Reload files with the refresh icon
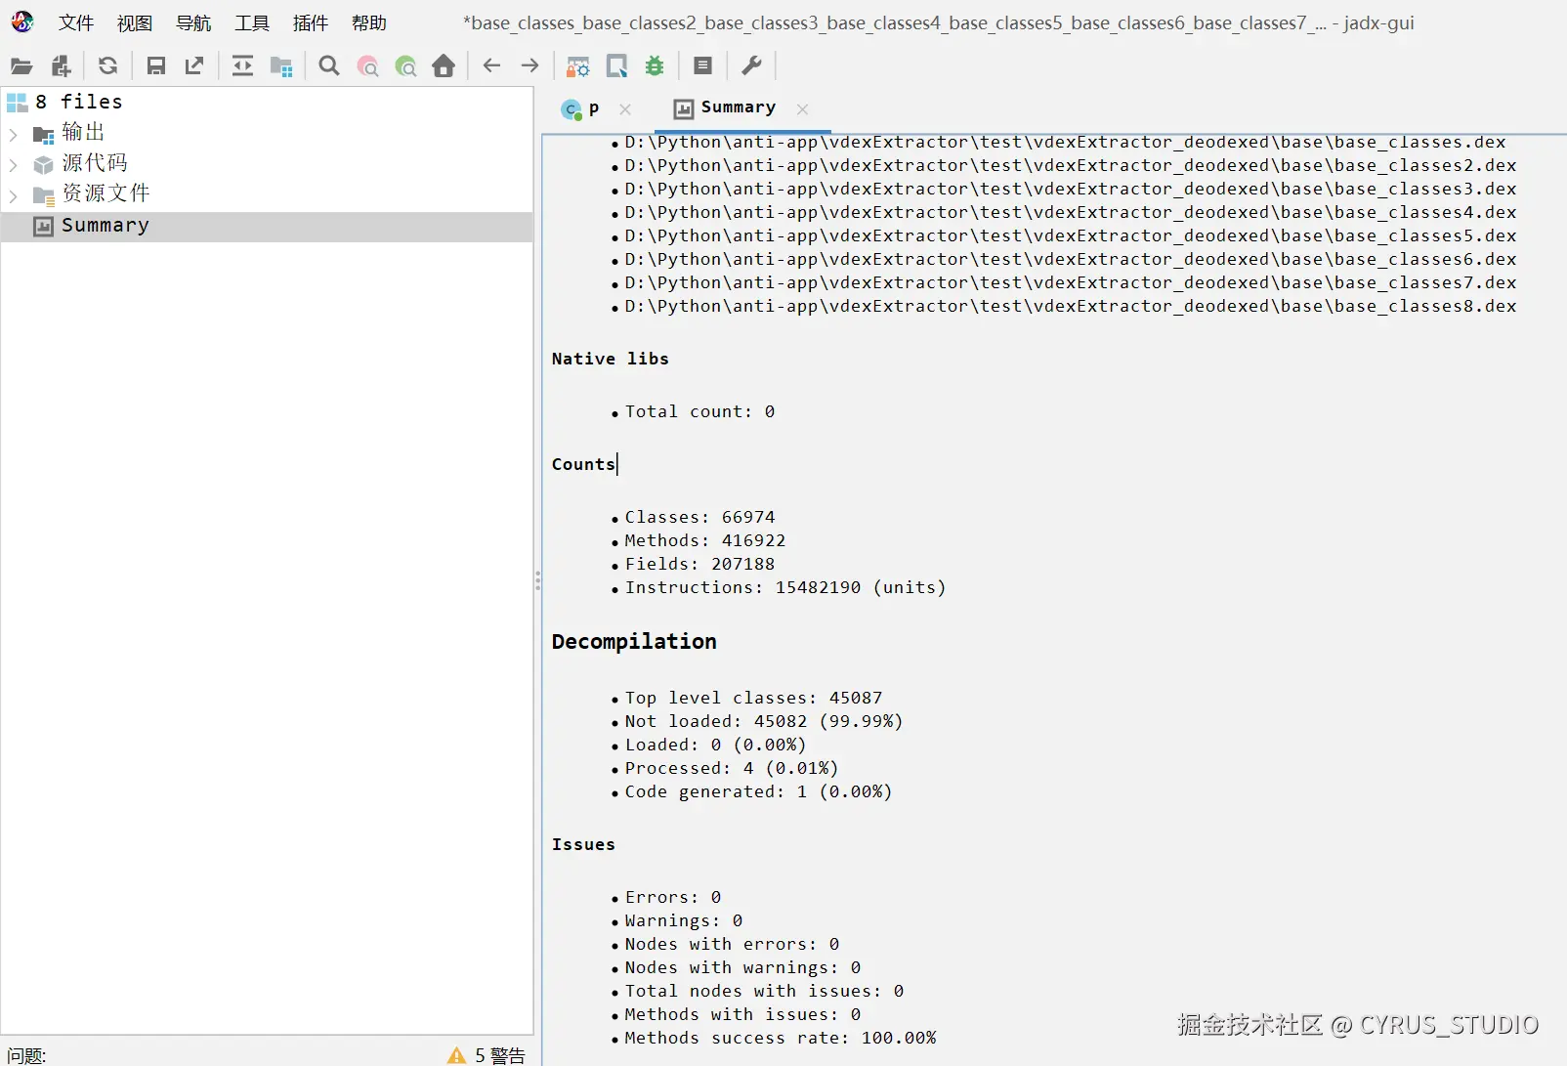This screenshot has width=1567, height=1066. [107, 65]
